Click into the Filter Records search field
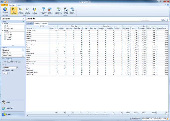This screenshot has width=170, height=121. tap(151, 20)
